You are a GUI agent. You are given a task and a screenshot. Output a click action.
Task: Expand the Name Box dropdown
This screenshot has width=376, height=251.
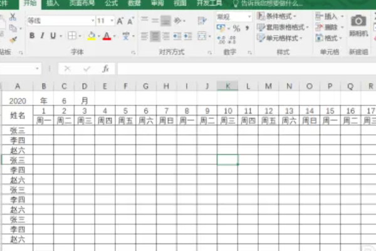point(37,68)
